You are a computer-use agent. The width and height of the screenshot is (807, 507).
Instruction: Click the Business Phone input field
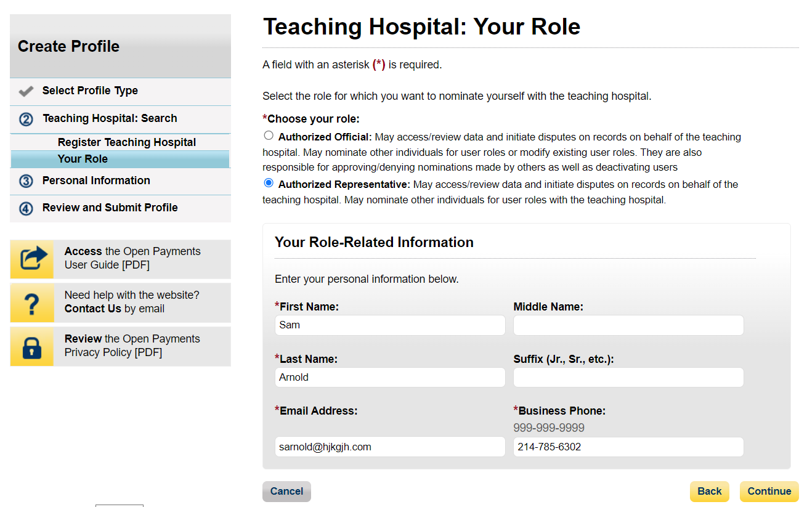click(628, 447)
